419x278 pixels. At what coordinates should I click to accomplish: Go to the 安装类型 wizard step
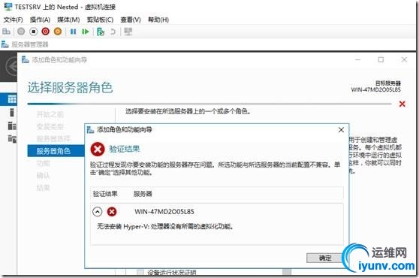tap(50, 126)
